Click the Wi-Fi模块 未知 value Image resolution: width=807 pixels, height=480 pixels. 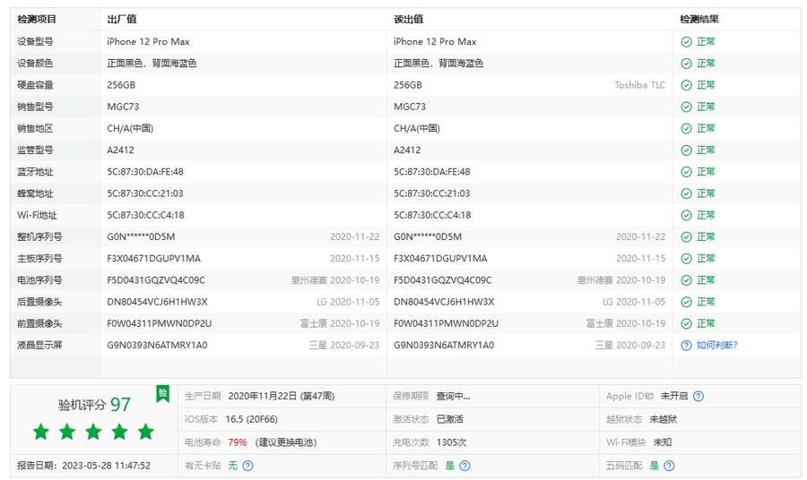coord(663,442)
